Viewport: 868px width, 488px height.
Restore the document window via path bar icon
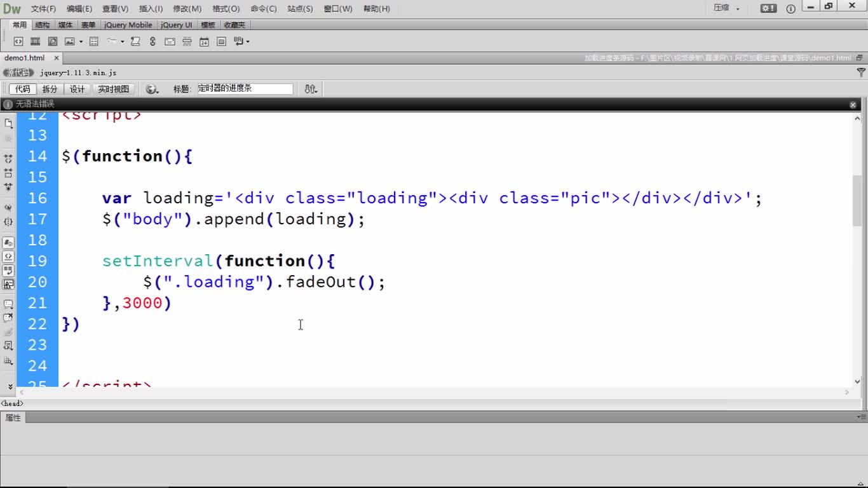[860, 58]
